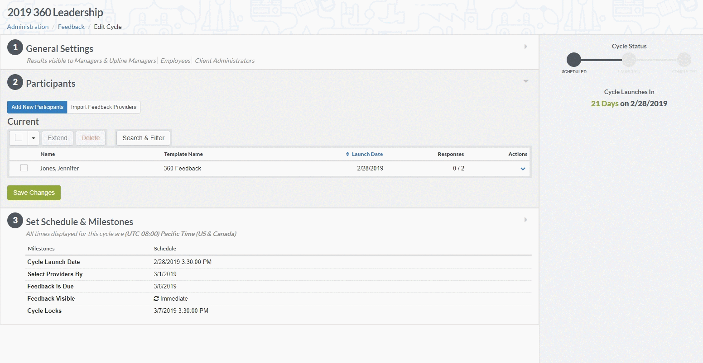Screen dimensions: 703x363
Task: Check the Jones, Jennifer row checkbox
Action: coord(24,168)
